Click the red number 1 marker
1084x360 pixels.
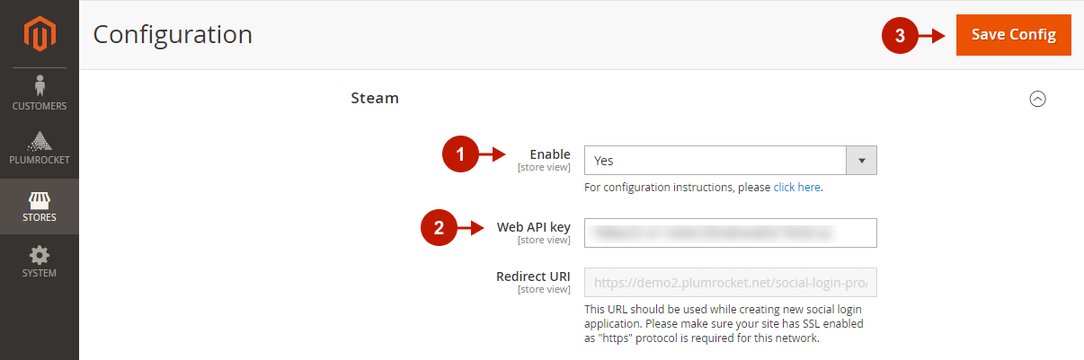(459, 155)
